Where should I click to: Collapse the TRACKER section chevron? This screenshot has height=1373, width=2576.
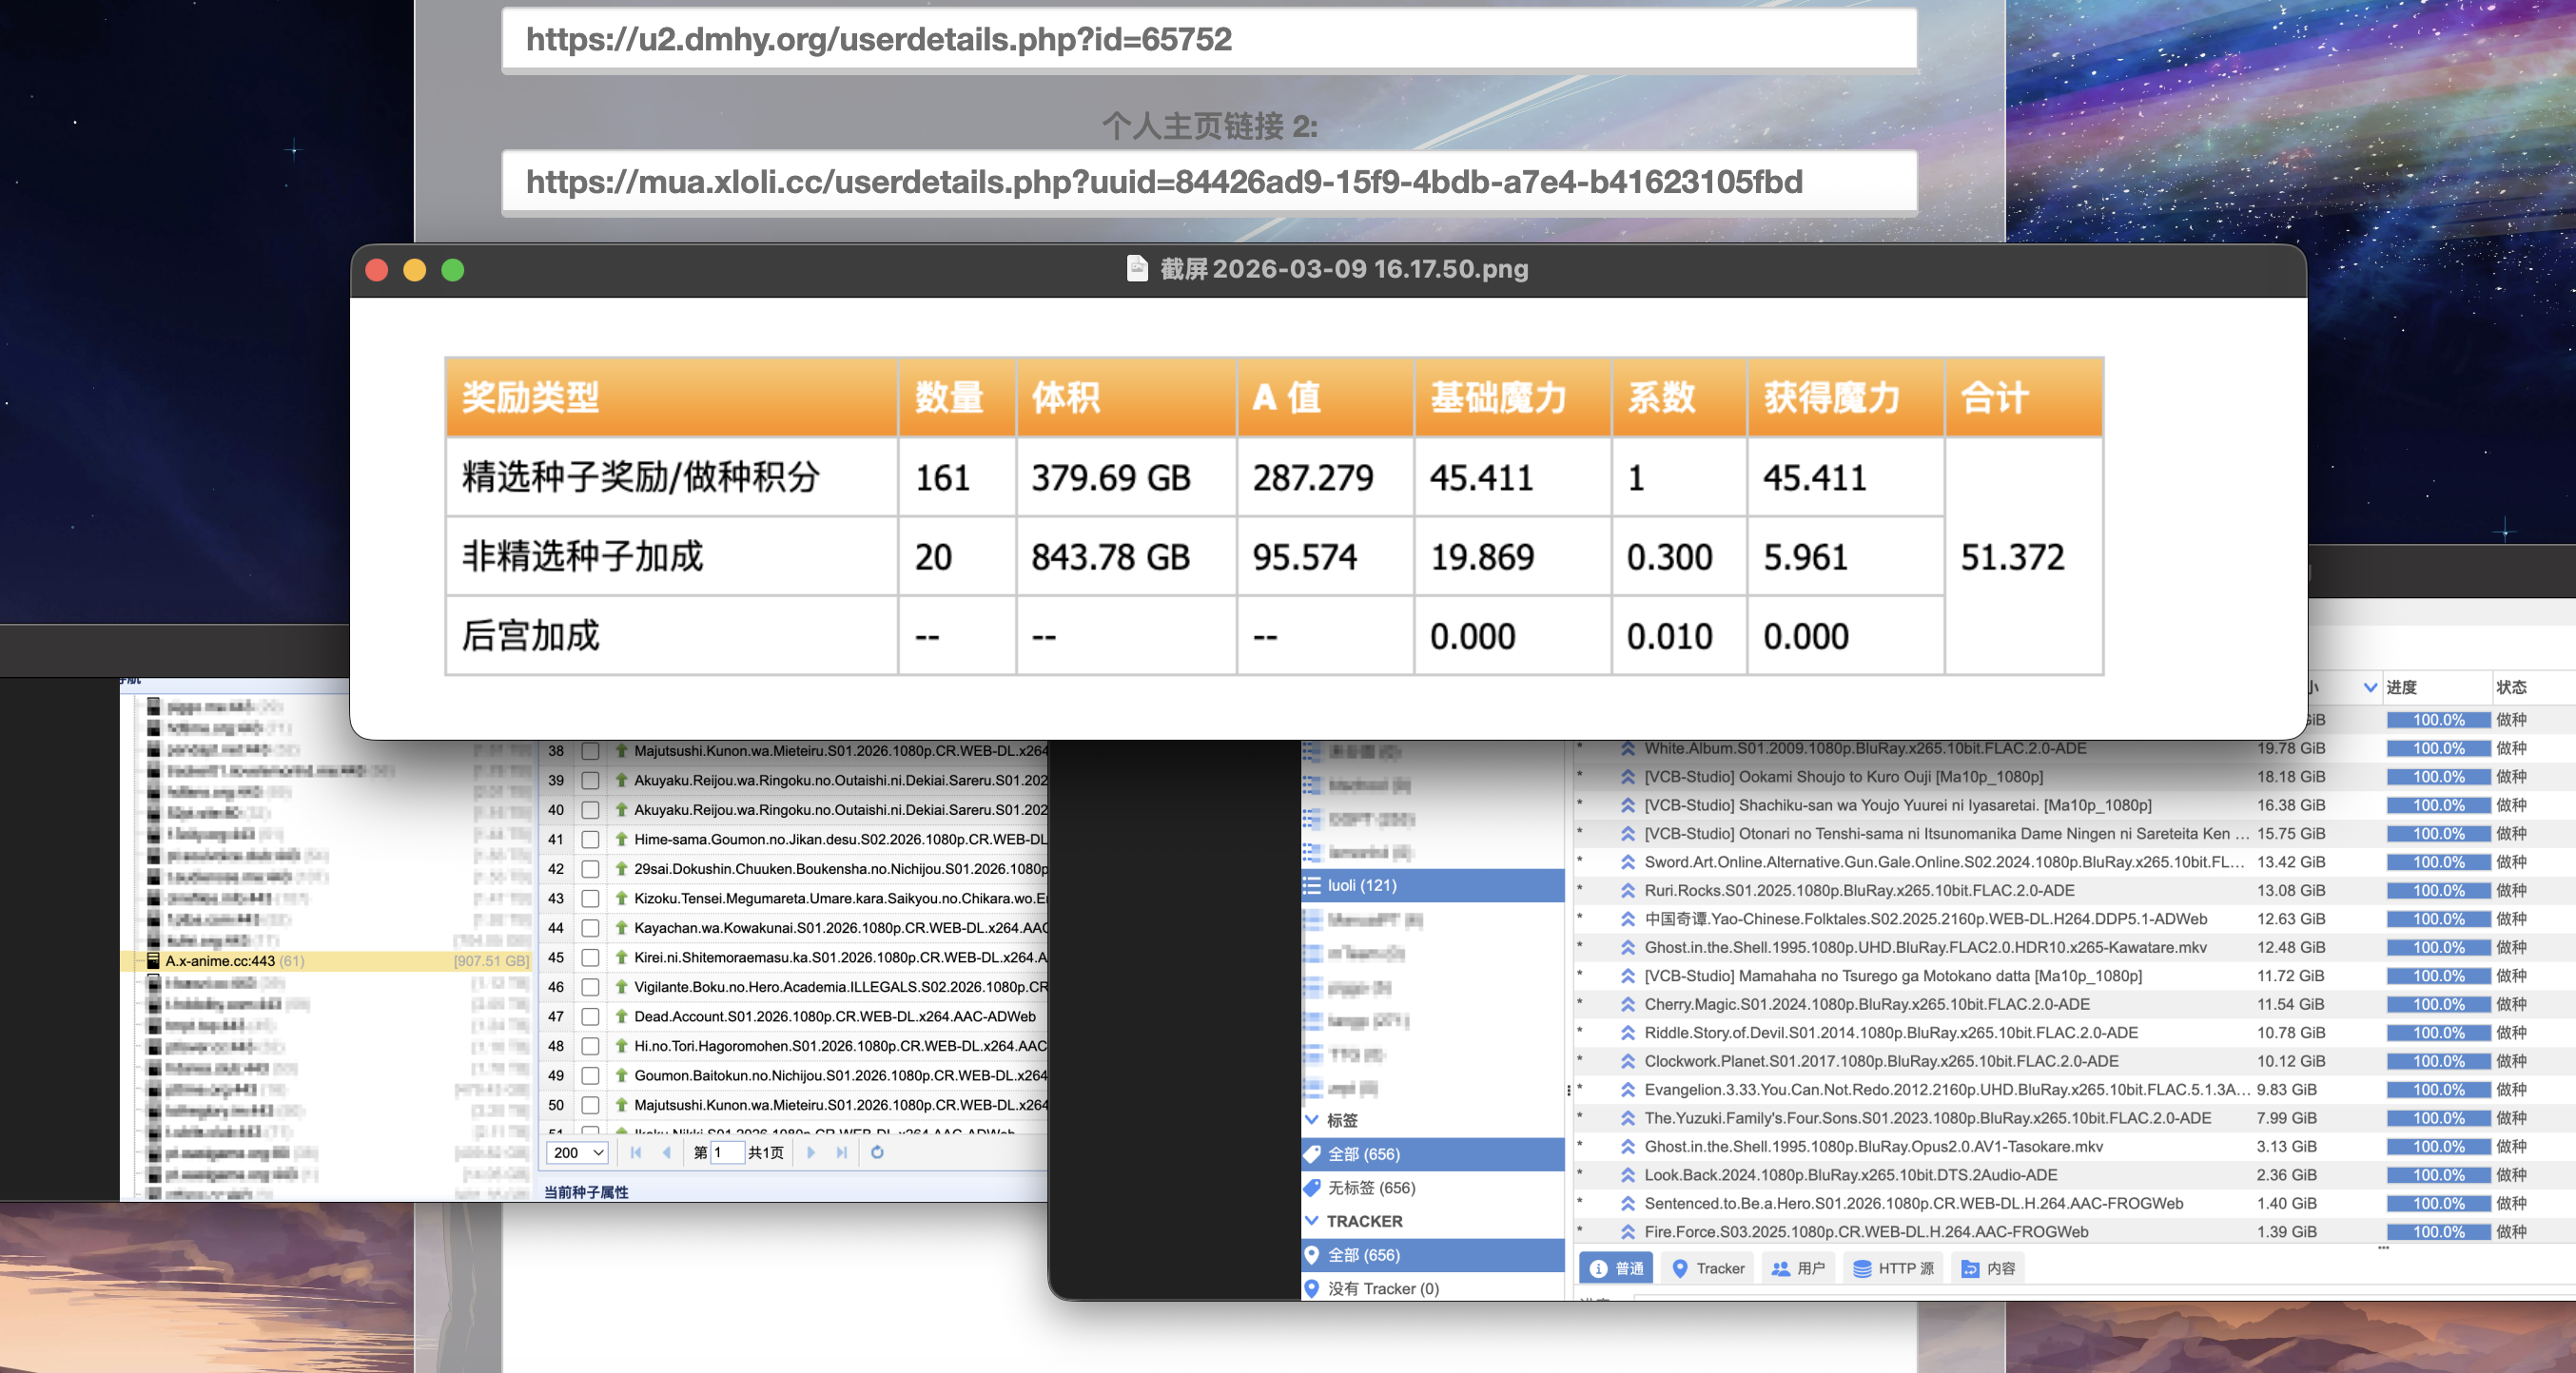pos(1312,1221)
